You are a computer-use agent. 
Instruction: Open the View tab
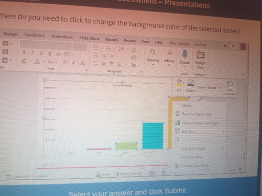pyautogui.click(x=145, y=42)
